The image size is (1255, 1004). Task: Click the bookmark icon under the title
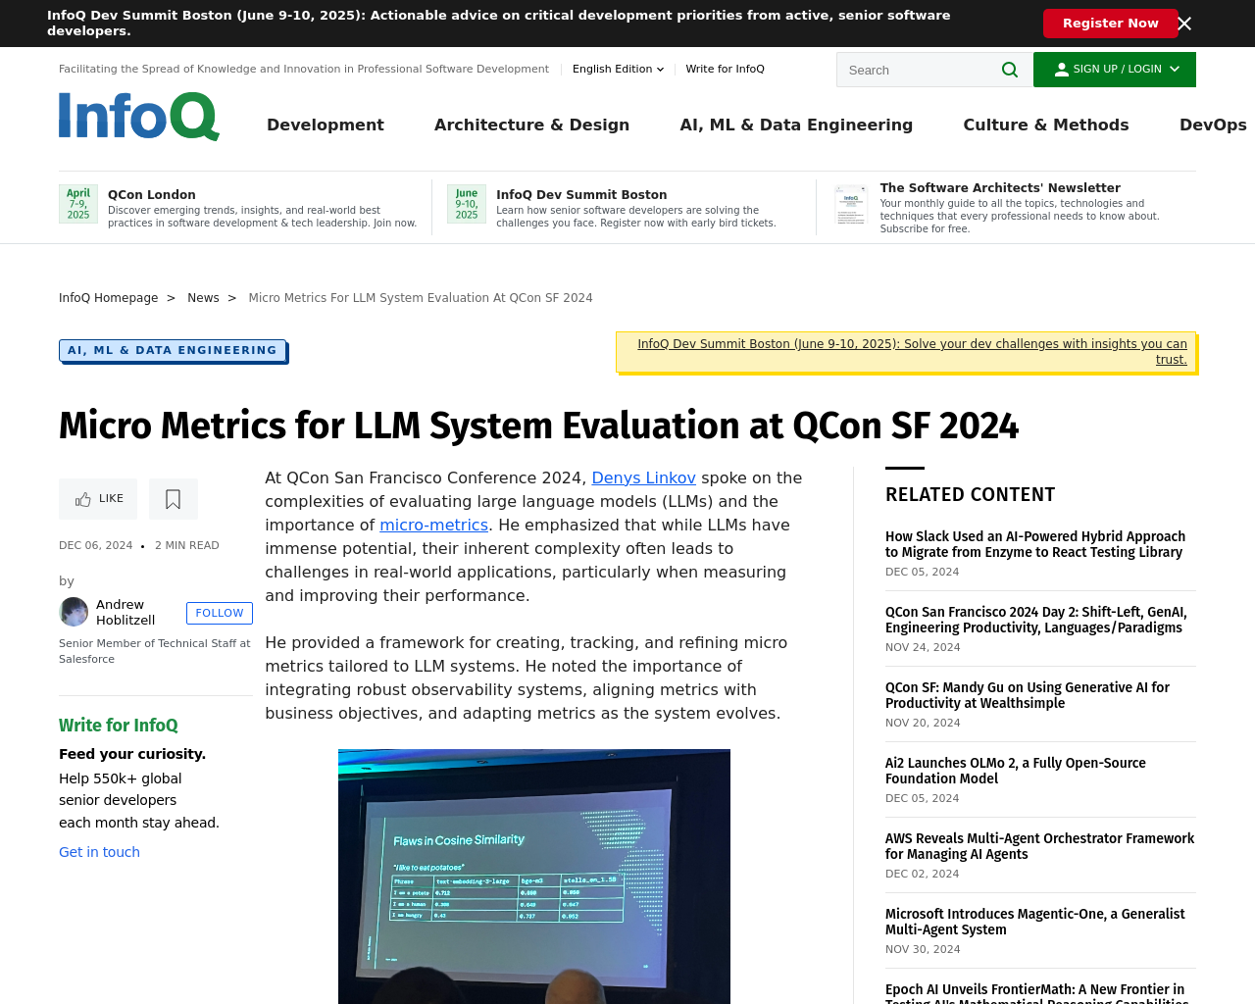(174, 499)
